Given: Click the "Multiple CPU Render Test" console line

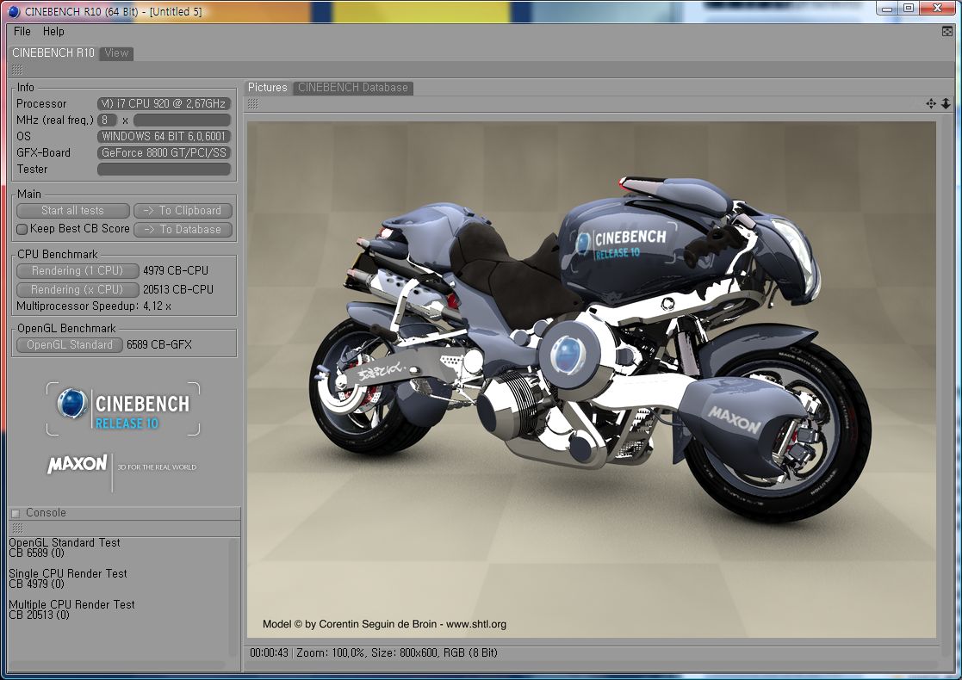Looking at the screenshot, I should pyautogui.click(x=71, y=604).
